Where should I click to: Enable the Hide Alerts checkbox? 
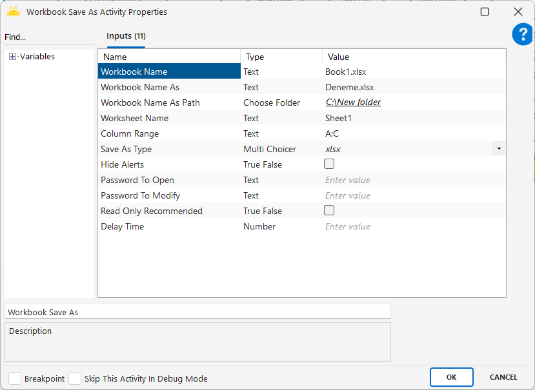[329, 164]
